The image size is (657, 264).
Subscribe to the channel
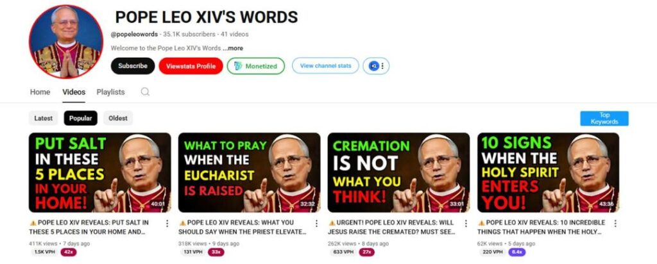click(x=133, y=66)
